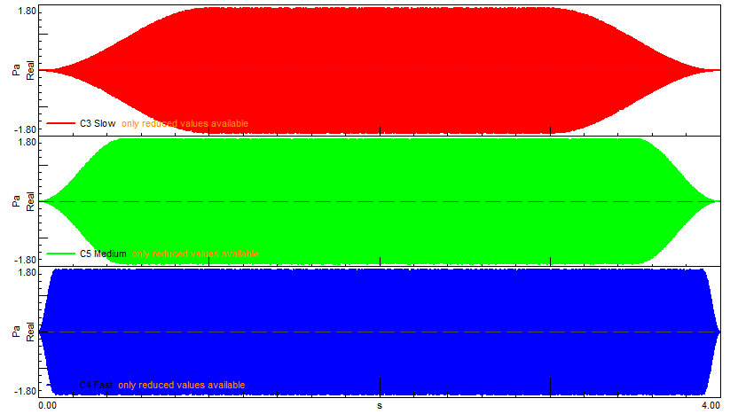The height and width of the screenshot is (414, 738).
Task: Click the red plot's lower -1.80 limit
Action: point(25,129)
